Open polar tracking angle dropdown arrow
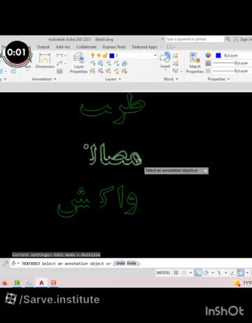Image resolution: width=252 pixels, height=323 pixels. coord(213,273)
